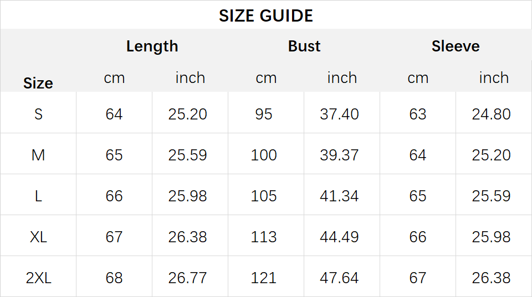Click the 113 bust cm value
Screen dimensions: 532x297
264,237
